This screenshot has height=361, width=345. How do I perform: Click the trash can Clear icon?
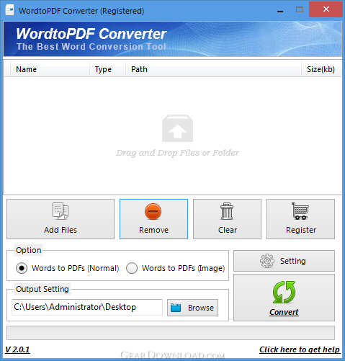[227, 211]
